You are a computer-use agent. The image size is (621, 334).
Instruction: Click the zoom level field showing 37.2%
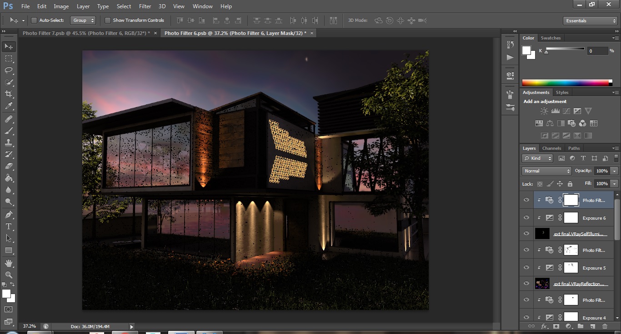click(30, 326)
